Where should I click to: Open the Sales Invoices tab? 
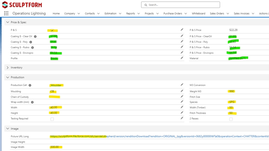[242, 13]
